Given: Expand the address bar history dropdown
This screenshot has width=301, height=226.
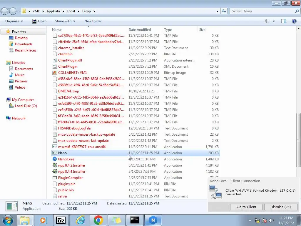Looking at the screenshot, I should 217,11.
